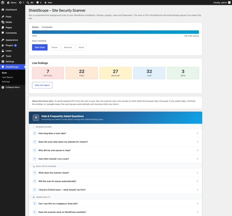Click the Low findings card showing 32
The height and width of the screenshot is (216, 232).
coord(149,73)
